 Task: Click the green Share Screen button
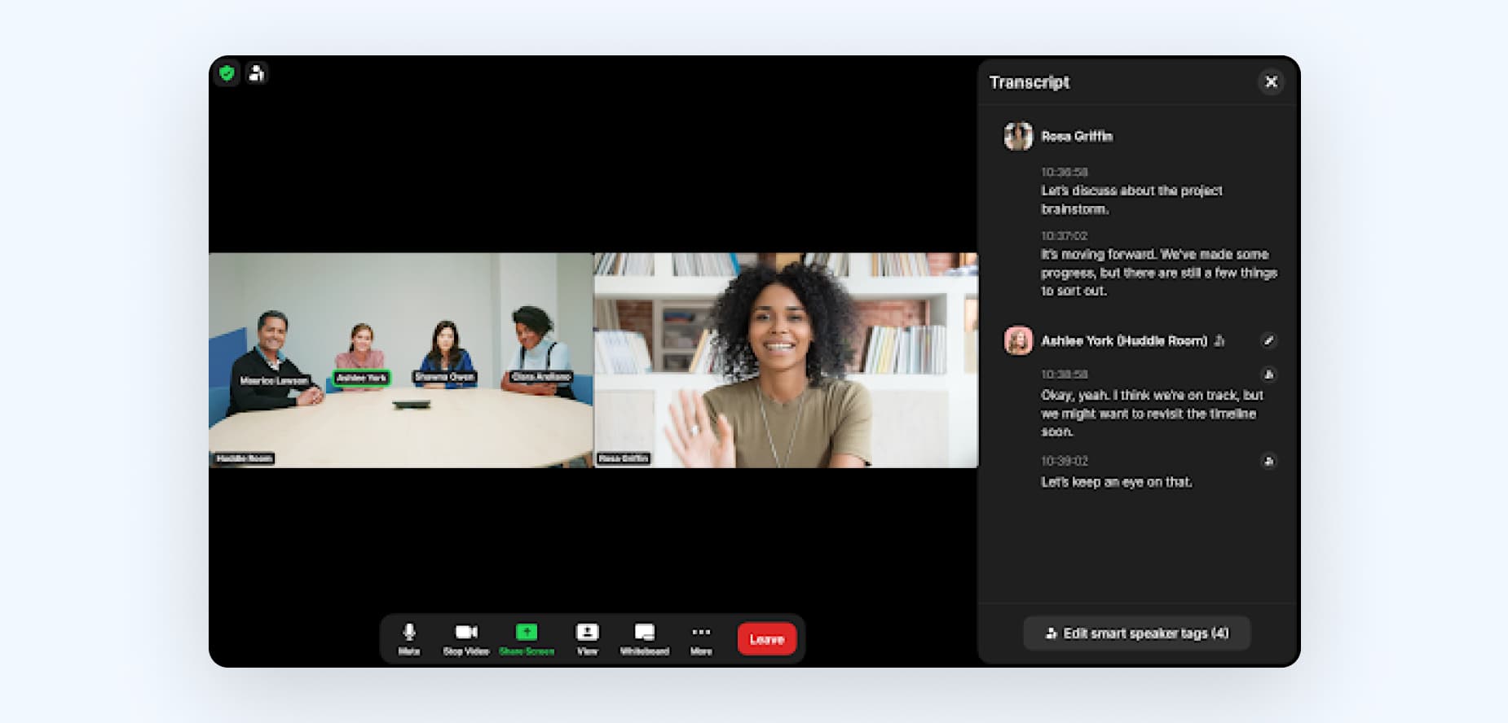click(527, 639)
